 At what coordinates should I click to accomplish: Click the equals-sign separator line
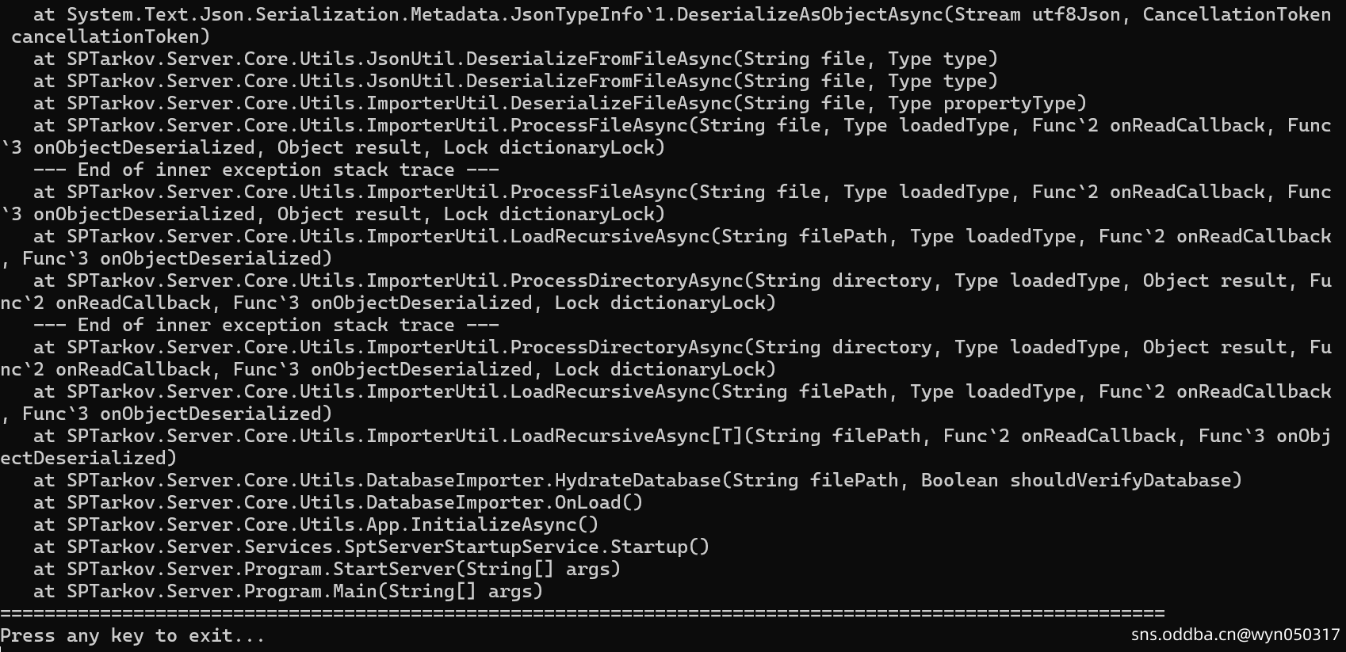pyautogui.click(x=583, y=613)
